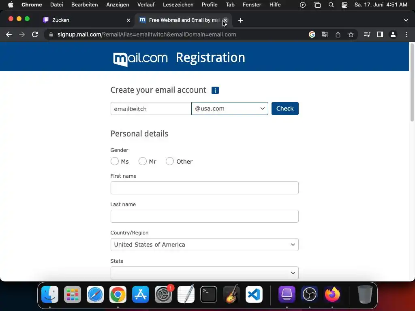Open the Apple menu

click(11, 5)
